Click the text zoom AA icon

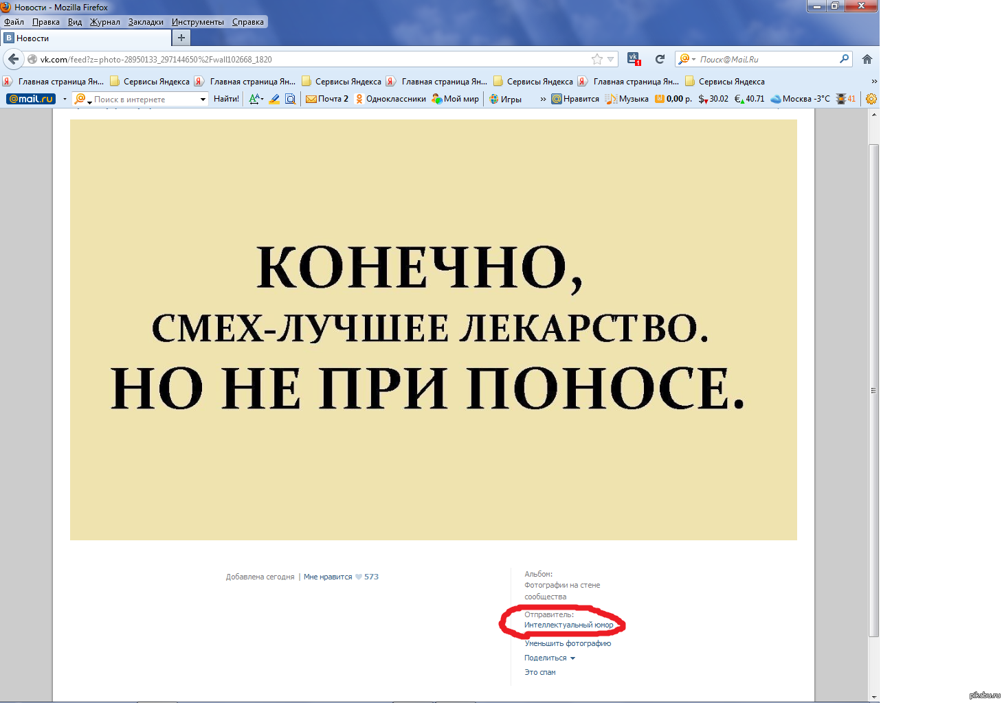[x=254, y=99]
